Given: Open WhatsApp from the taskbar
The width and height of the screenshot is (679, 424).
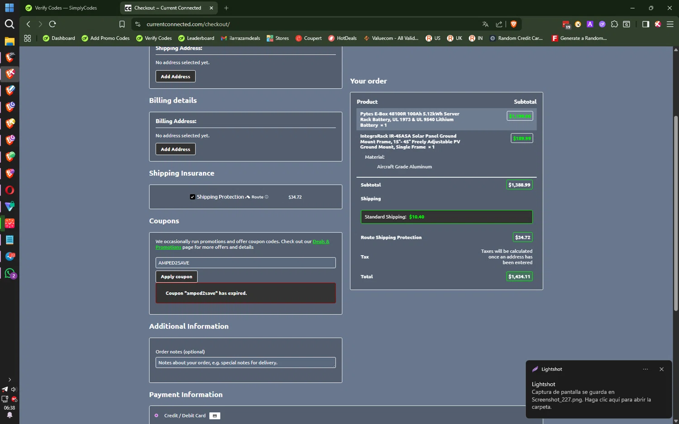Looking at the screenshot, I should tap(10, 273).
